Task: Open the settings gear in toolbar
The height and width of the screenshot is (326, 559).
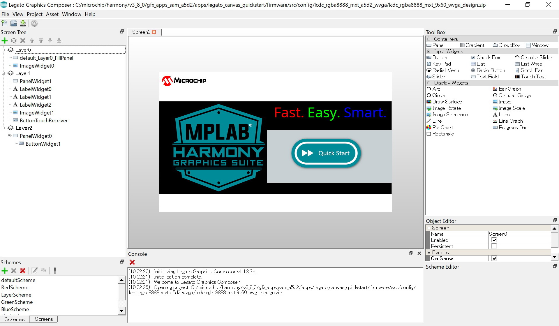Action: point(34,23)
